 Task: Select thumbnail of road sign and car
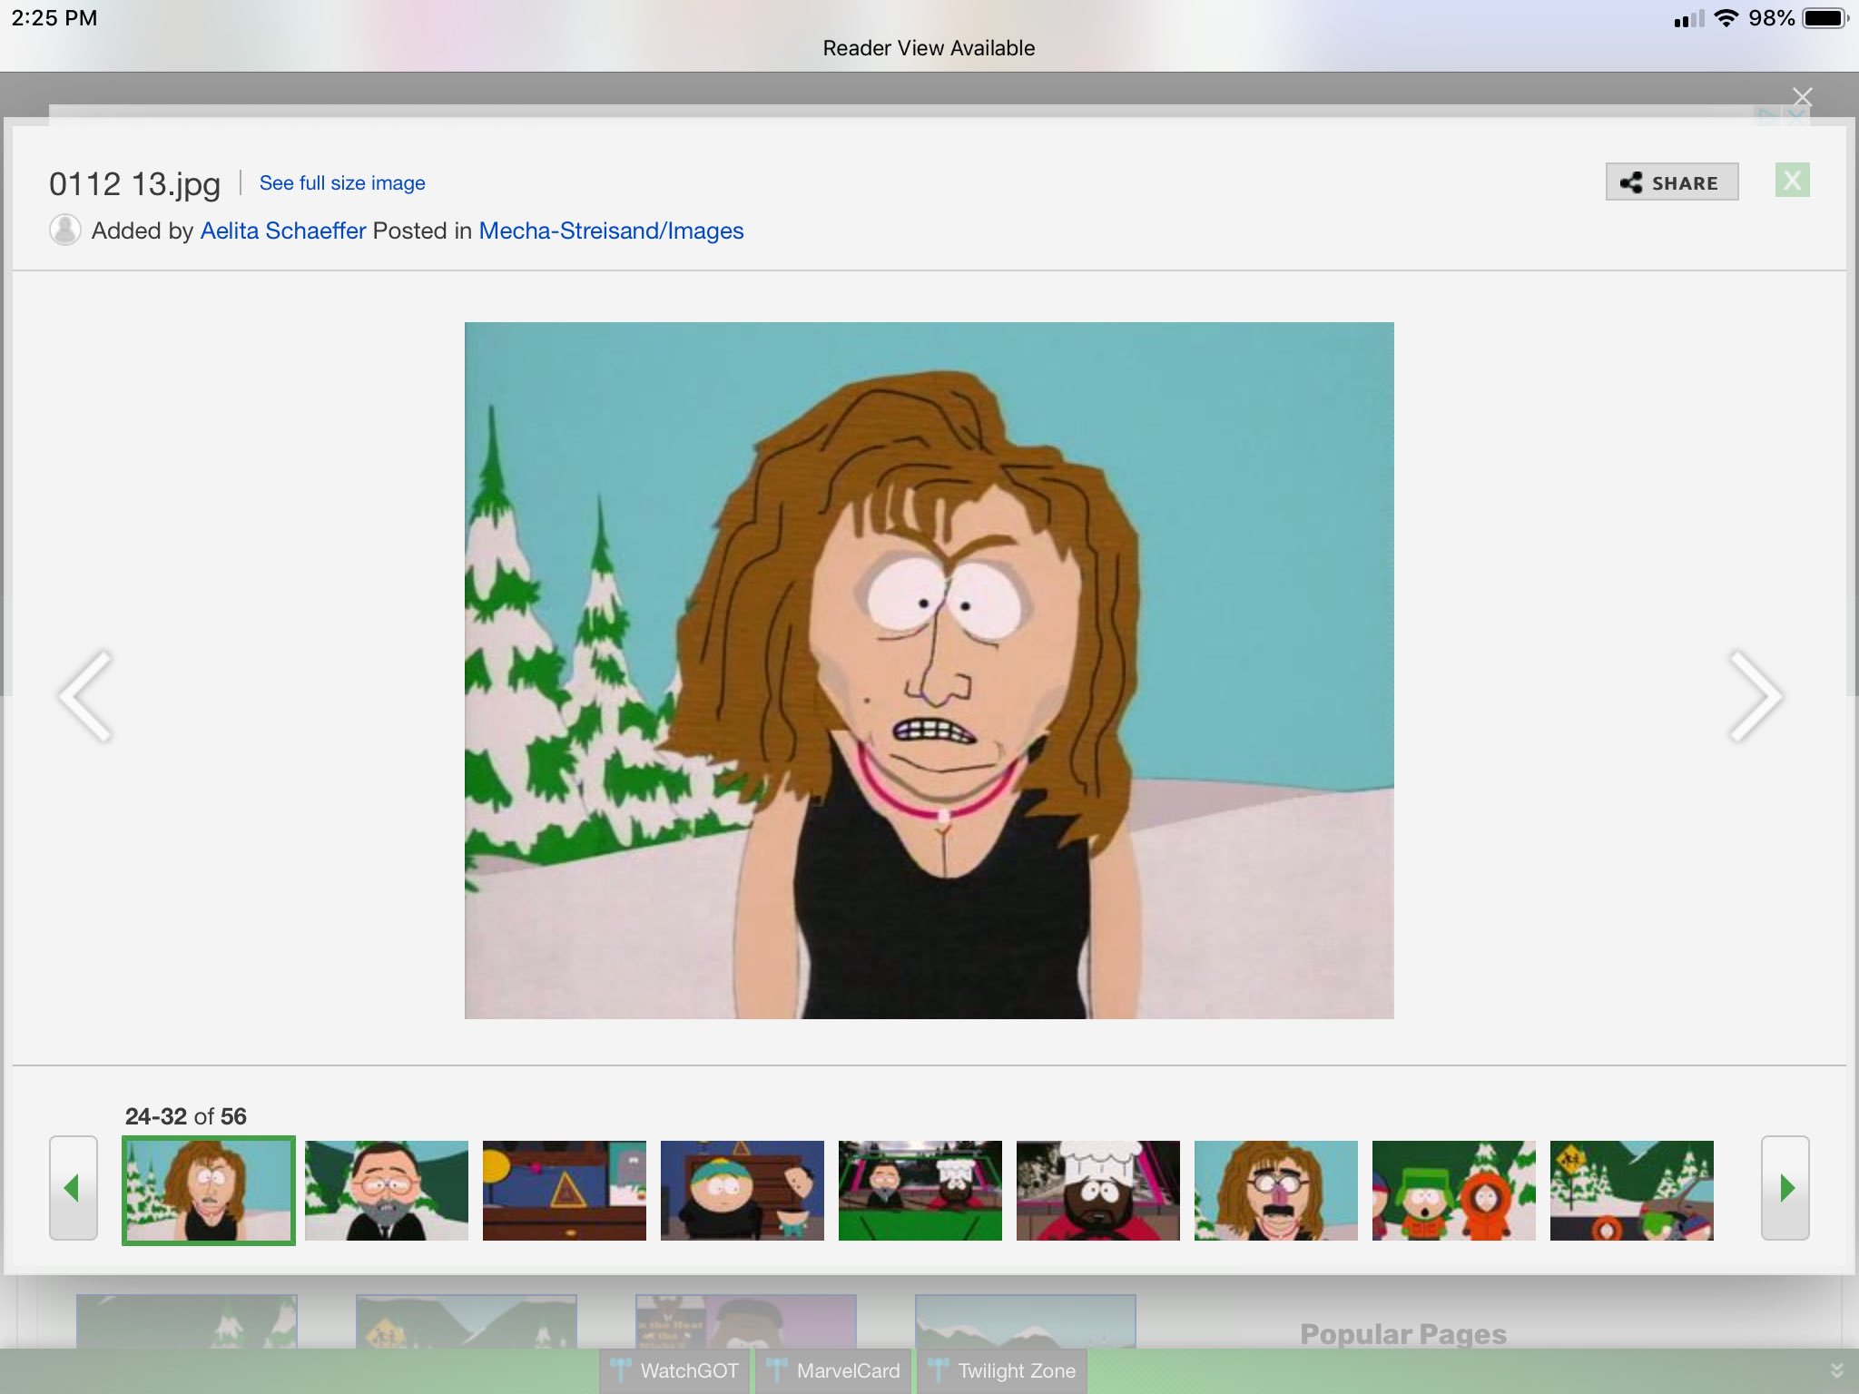(x=1632, y=1191)
